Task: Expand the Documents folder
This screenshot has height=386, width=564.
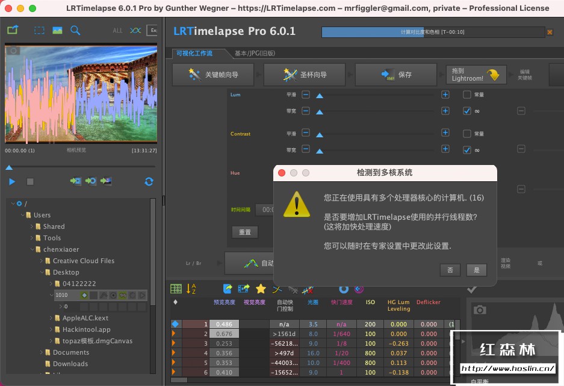Action: point(42,352)
